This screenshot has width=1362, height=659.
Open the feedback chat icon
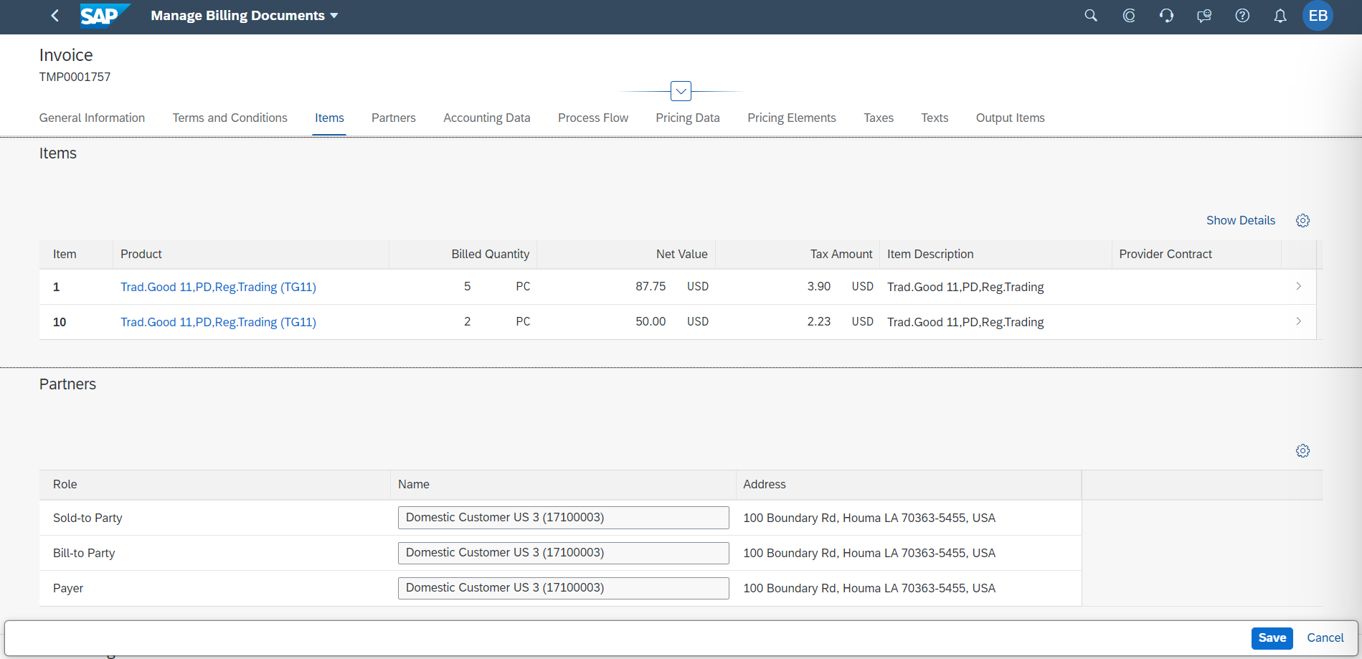(x=1204, y=16)
